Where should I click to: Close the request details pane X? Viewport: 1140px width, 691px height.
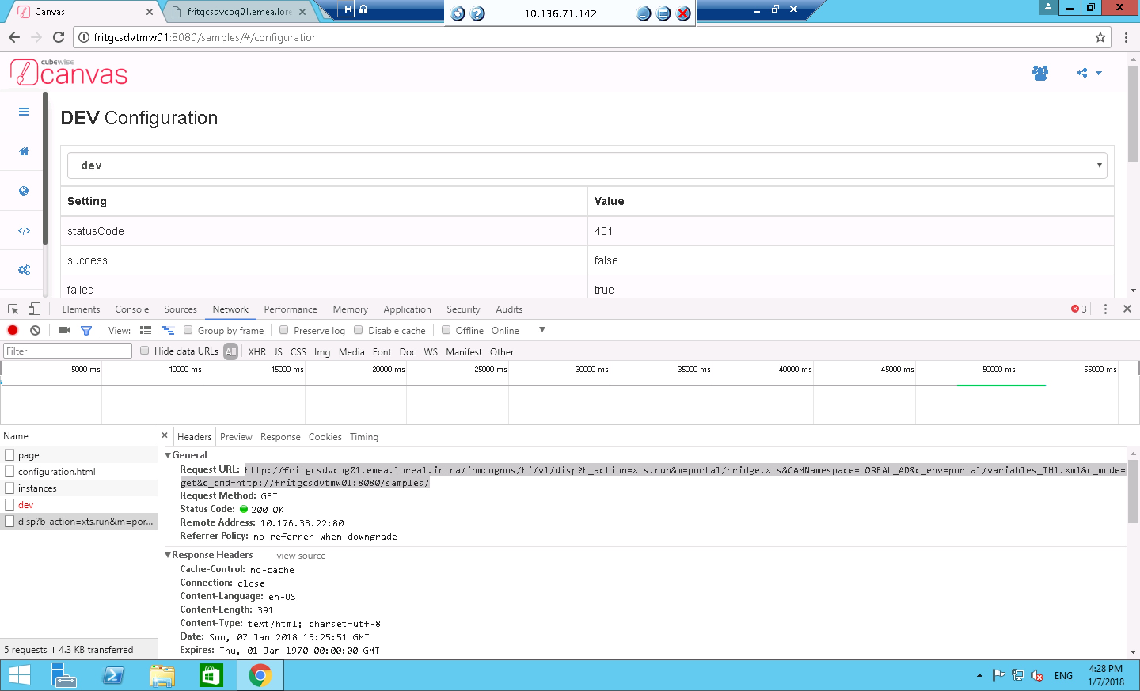[x=165, y=435]
